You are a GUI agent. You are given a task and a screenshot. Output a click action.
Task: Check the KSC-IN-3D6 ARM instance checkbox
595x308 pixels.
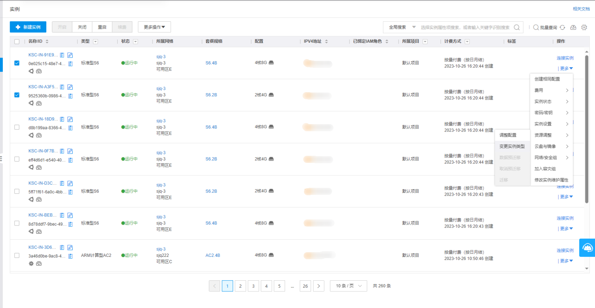coord(17,255)
